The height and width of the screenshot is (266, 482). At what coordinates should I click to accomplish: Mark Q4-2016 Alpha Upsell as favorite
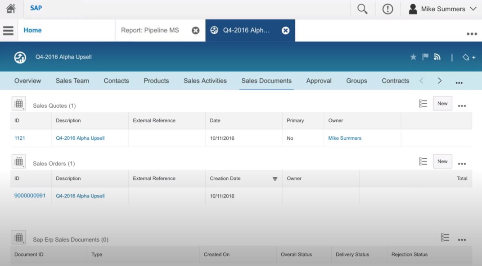(413, 57)
